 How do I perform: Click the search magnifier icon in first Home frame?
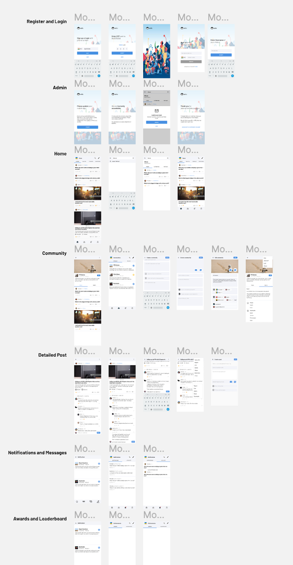point(95,158)
